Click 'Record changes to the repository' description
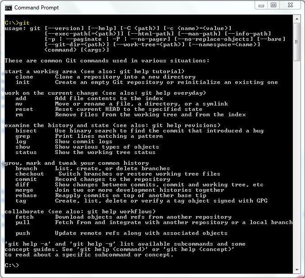This screenshot has width=305, height=278. [x=112, y=179]
